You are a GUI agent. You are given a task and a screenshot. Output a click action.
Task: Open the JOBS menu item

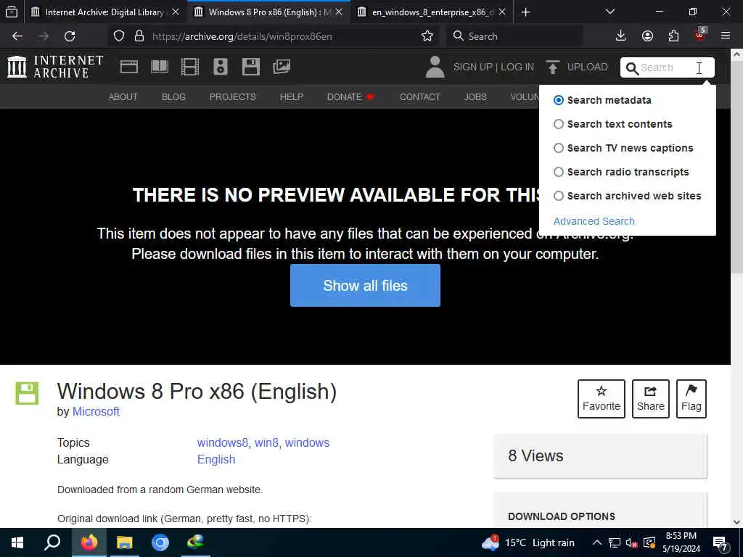pyautogui.click(x=475, y=97)
